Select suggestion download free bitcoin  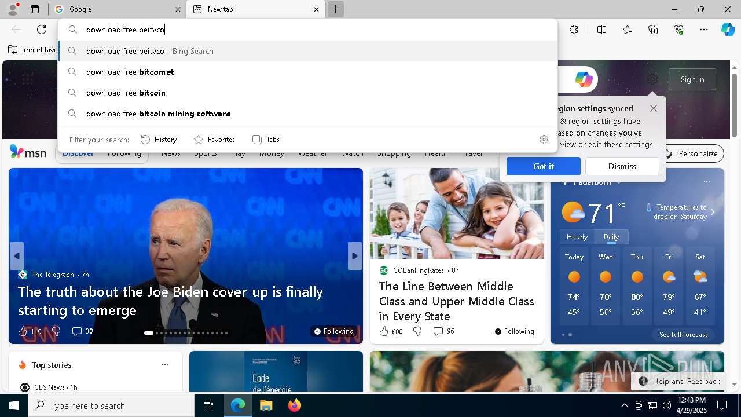click(x=307, y=93)
